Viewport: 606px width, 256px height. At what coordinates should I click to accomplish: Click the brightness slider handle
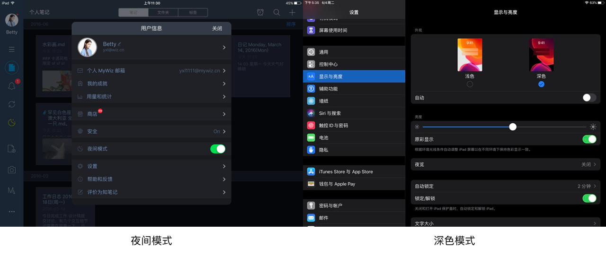(x=513, y=127)
